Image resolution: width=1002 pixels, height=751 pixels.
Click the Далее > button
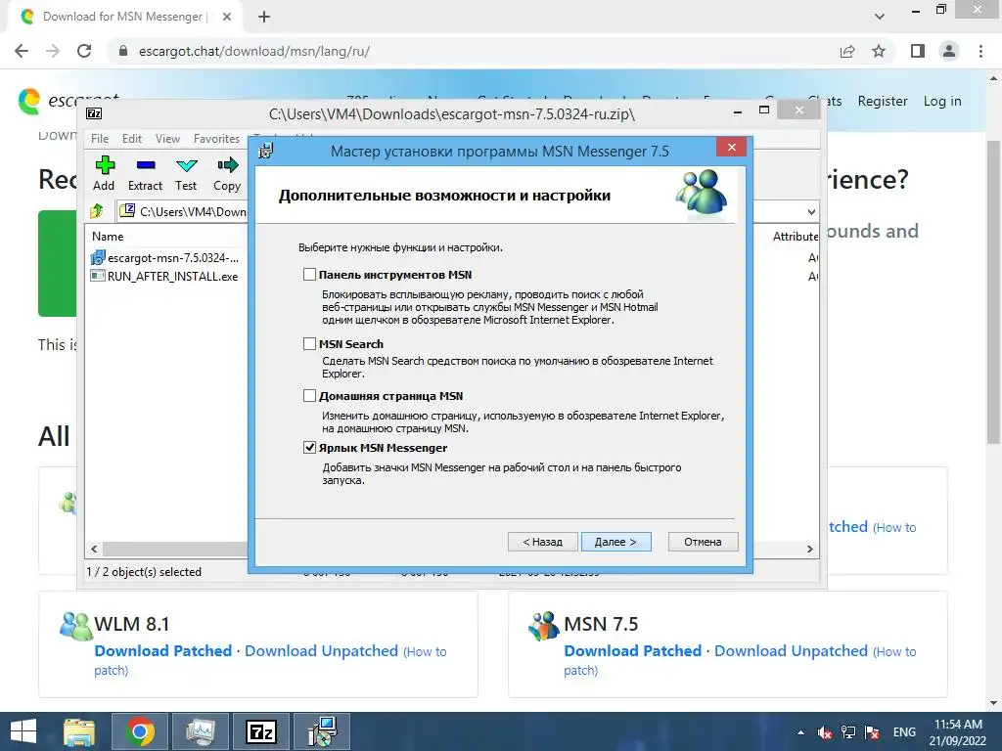[x=616, y=542]
